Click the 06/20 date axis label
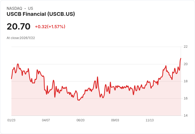The image size is (195, 134). click(x=81, y=120)
